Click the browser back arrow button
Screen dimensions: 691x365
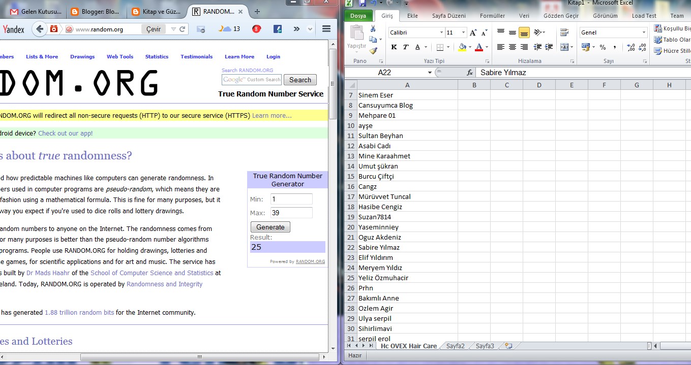39,29
